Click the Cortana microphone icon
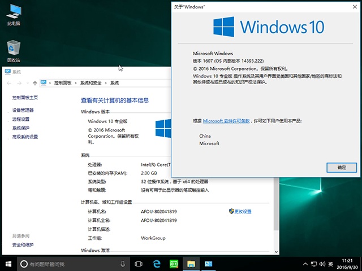The image size is (362, 271). (x=122, y=264)
